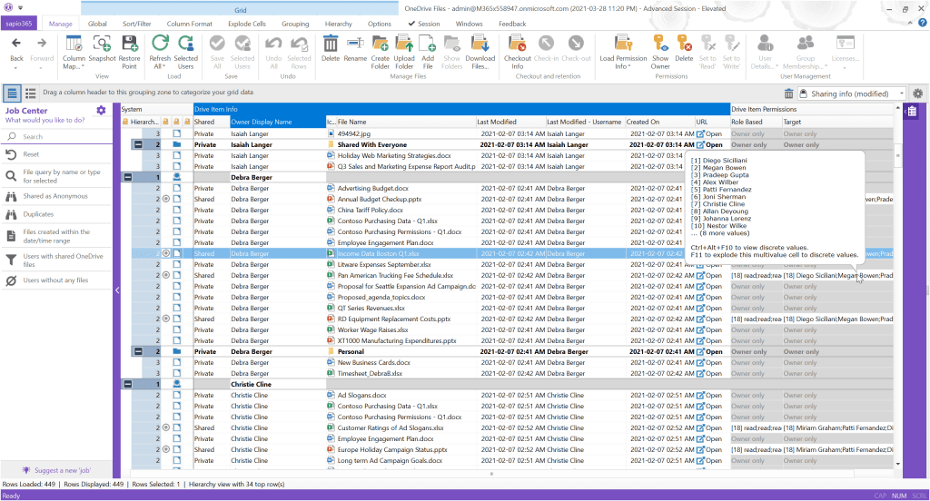The height and width of the screenshot is (501, 930).
Task: Select the Worker Wage Raises.xlsx file
Action: [372, 329]
